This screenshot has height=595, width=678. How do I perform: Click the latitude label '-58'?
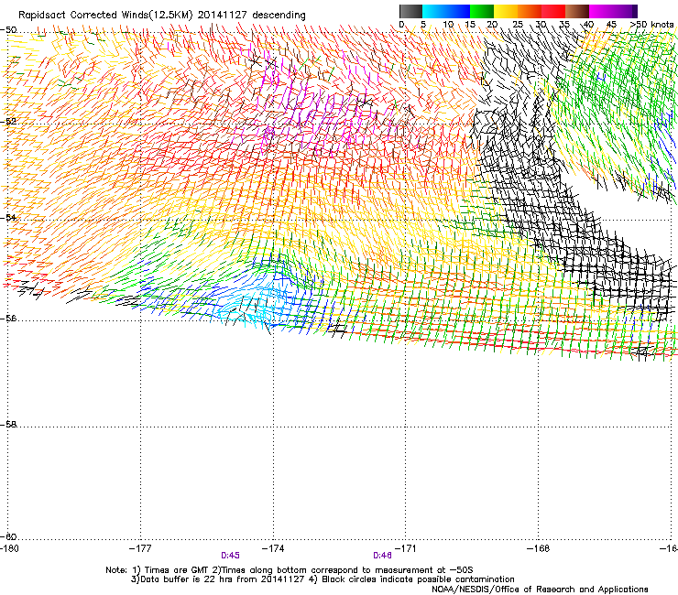tap(8, 425)
